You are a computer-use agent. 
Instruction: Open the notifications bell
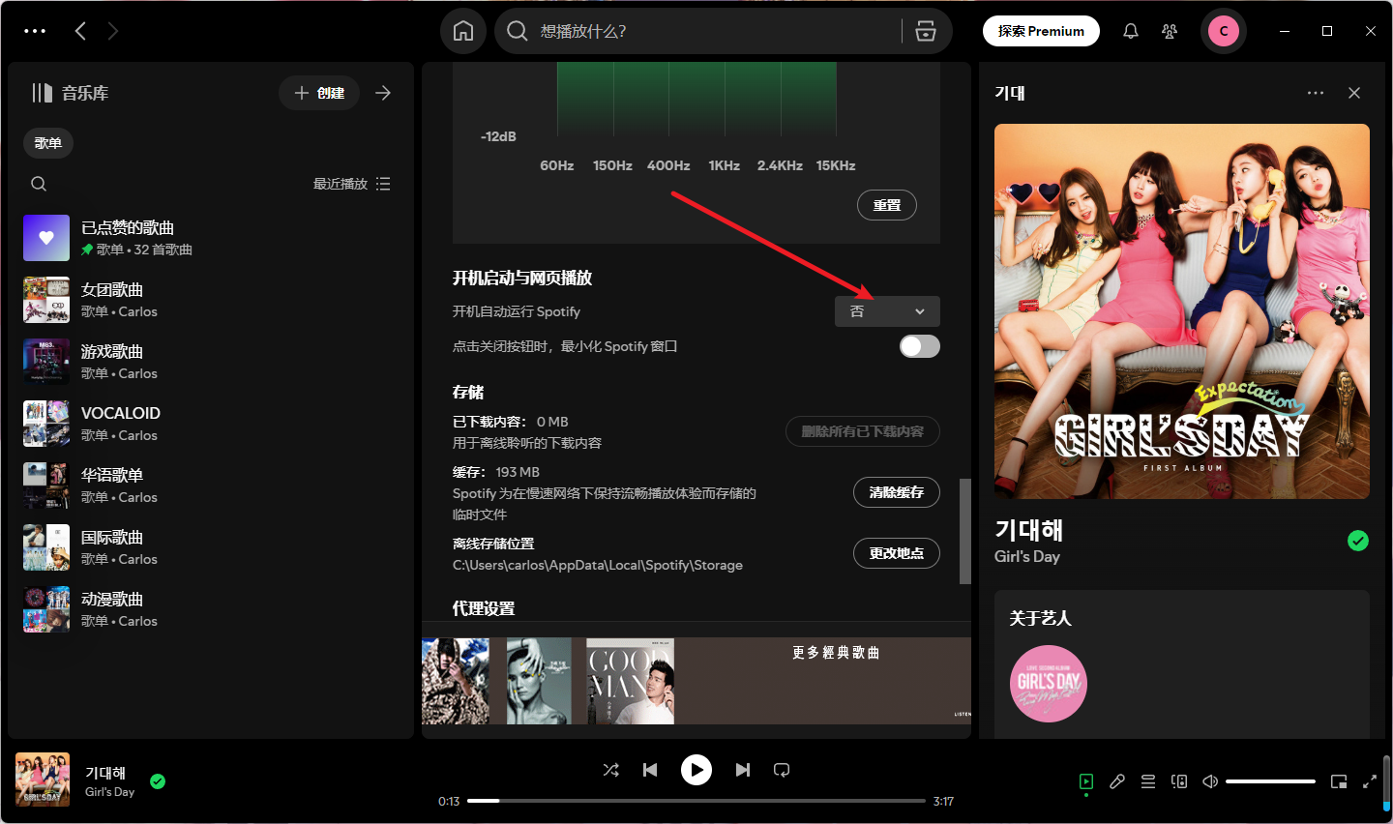point(1130,31)
